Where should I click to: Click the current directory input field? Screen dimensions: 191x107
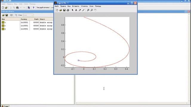(52, 8)
